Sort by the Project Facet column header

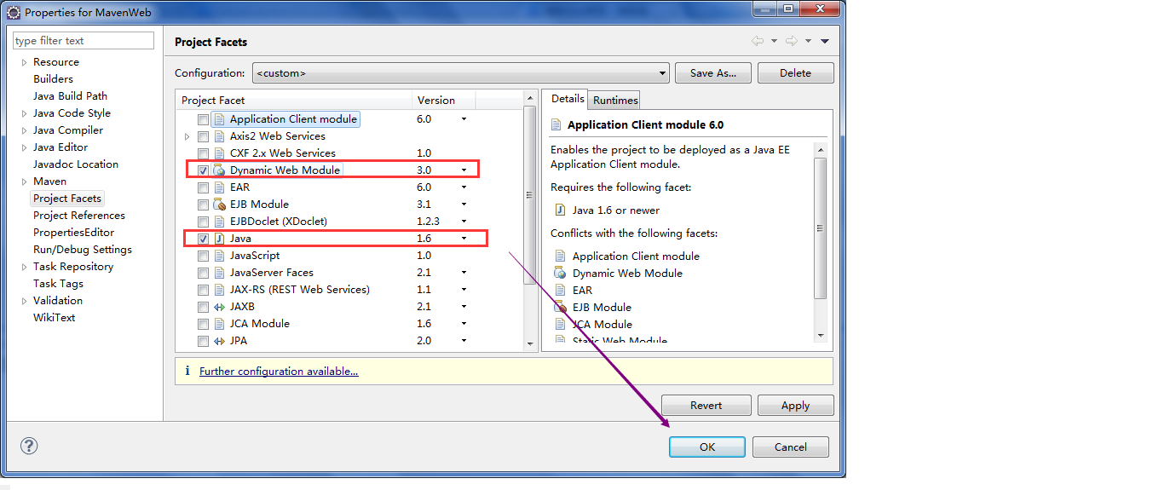pyautogui.click(x=295, y=101)
